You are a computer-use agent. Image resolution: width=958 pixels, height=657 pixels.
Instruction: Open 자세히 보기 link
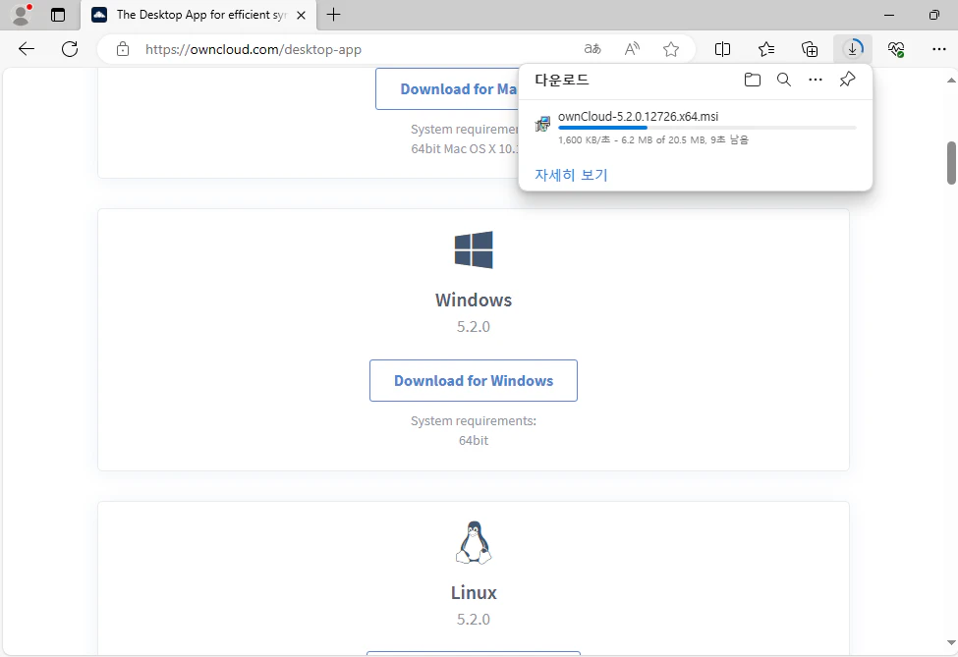click(571, 175)
